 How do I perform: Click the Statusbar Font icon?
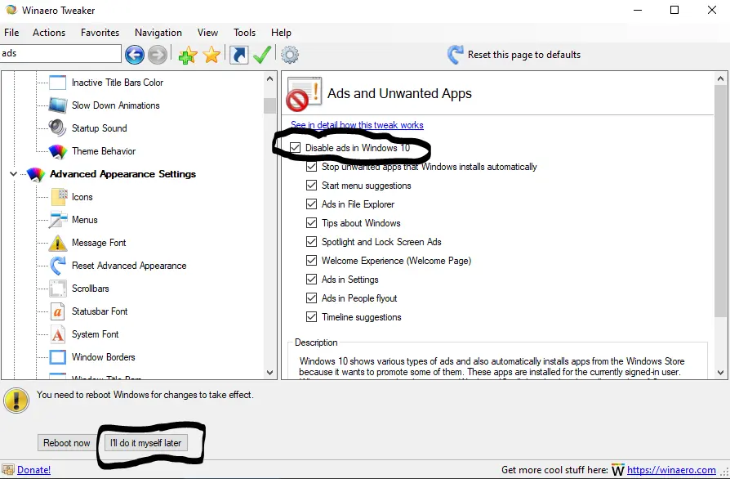coord(57,311)
